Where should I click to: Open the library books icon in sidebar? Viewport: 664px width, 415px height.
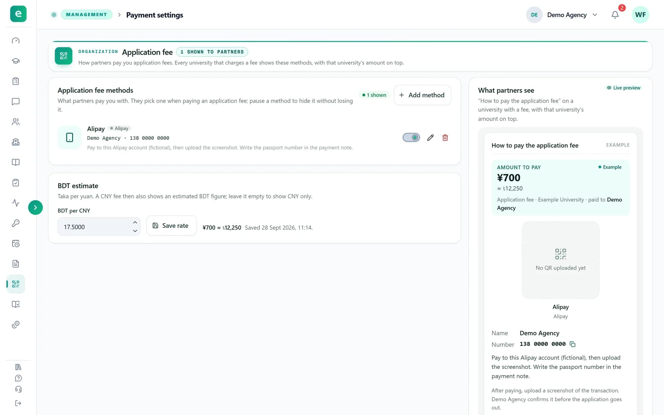pyautogui.click(x=18, y=367)
